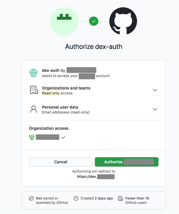
Task: Click the personal user data person icon
Action: coord(33,109)
